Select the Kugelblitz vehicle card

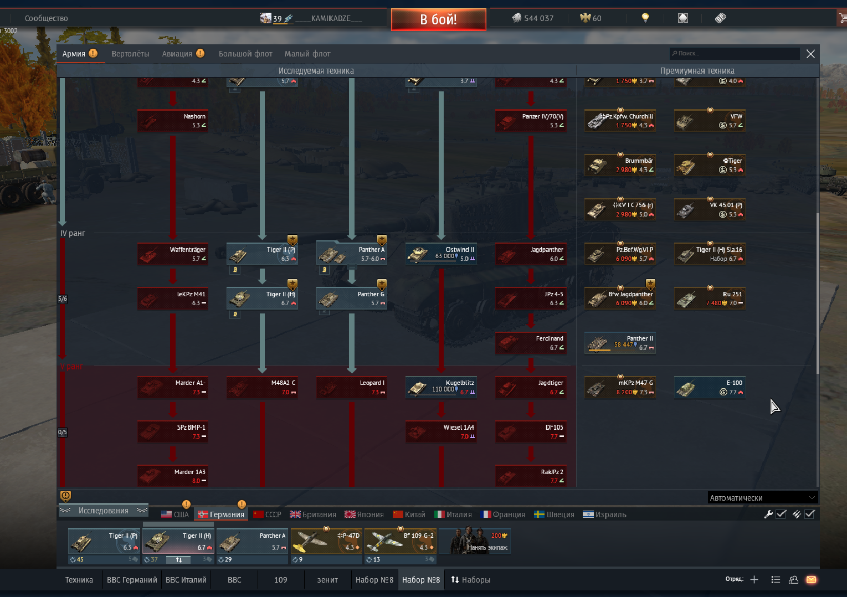coord(441,387)
